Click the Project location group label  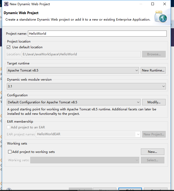[x=19, y=41]
